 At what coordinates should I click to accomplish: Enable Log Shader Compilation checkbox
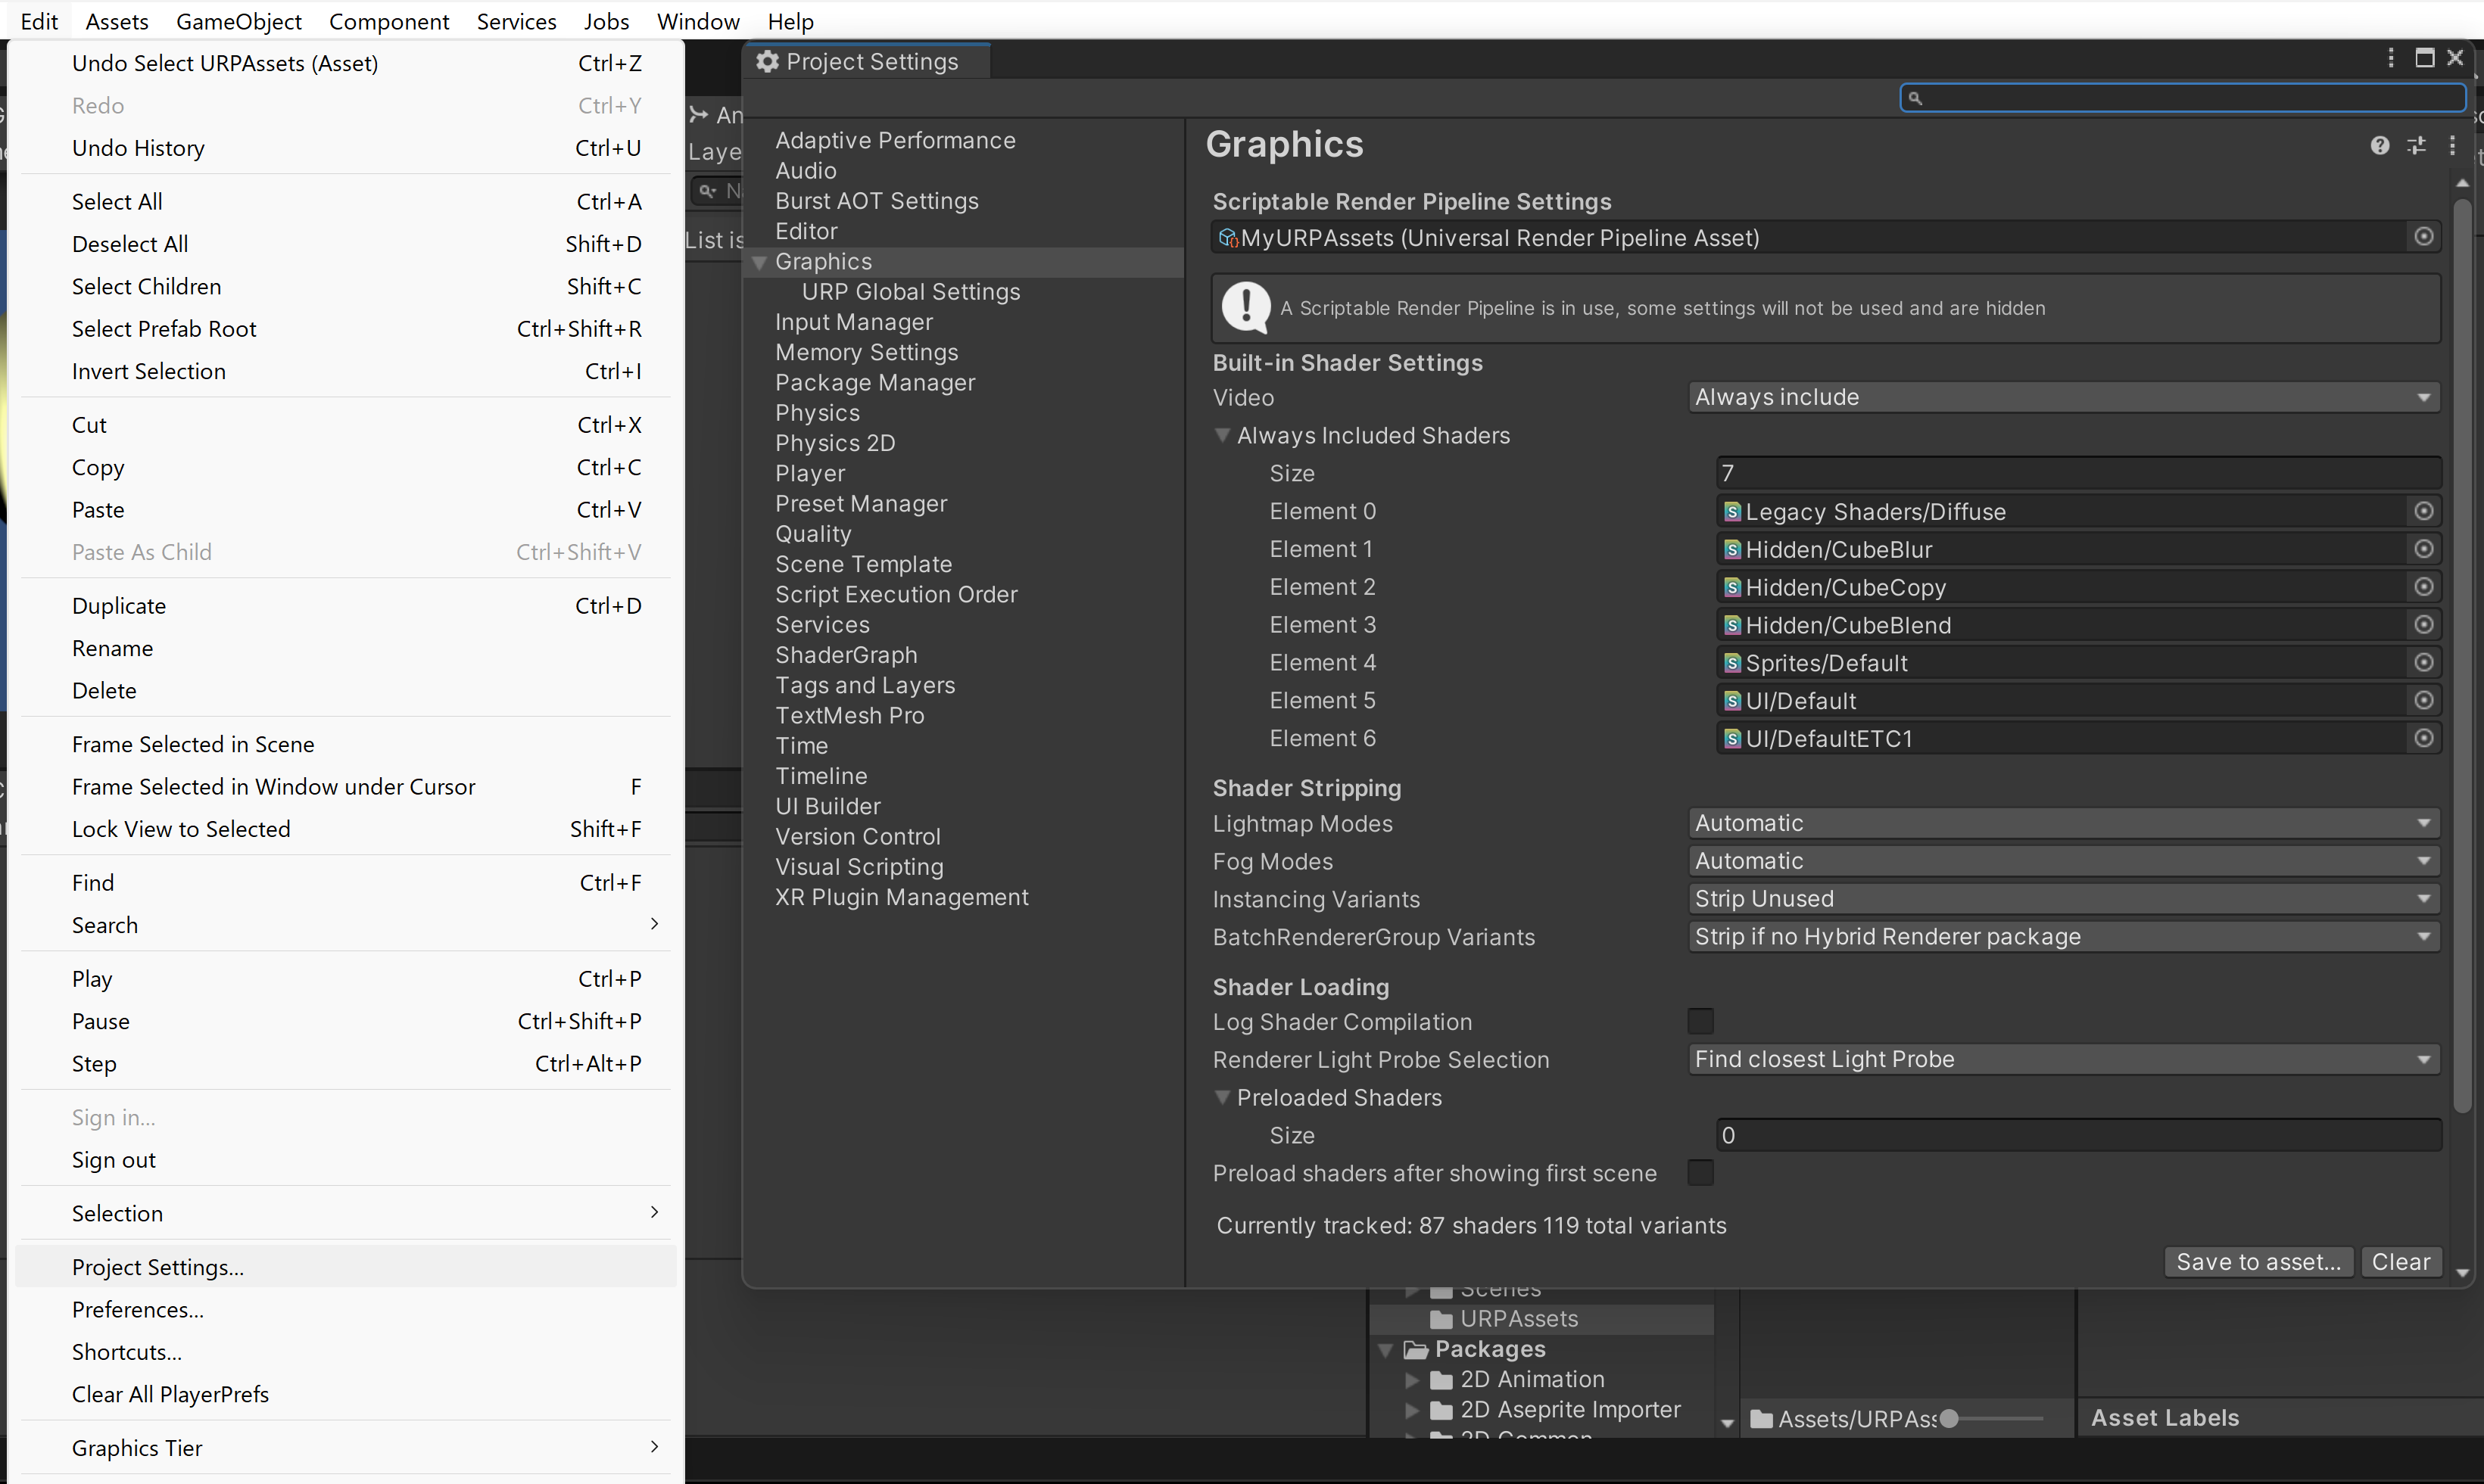click(1700, 1021)
